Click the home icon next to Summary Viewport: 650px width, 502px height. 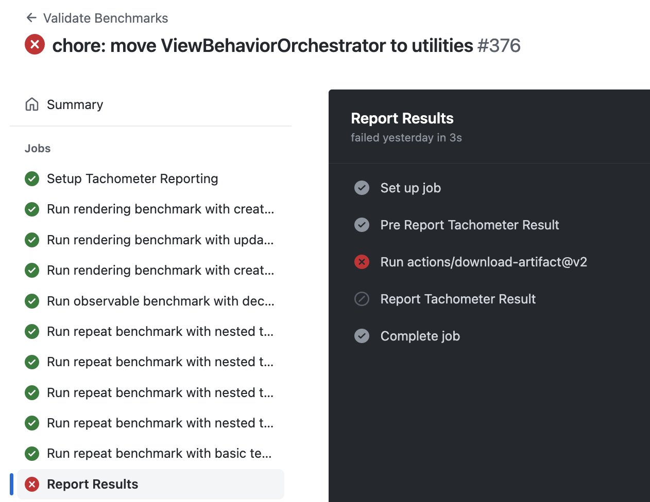pyautogui.click(x=31, y=104)
